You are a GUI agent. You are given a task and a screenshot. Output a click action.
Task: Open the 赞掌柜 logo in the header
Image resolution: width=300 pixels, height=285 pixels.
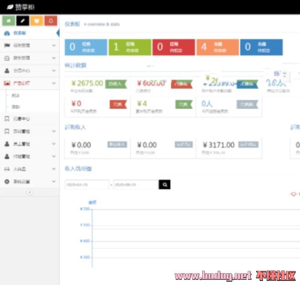click(x=21, y=7)
